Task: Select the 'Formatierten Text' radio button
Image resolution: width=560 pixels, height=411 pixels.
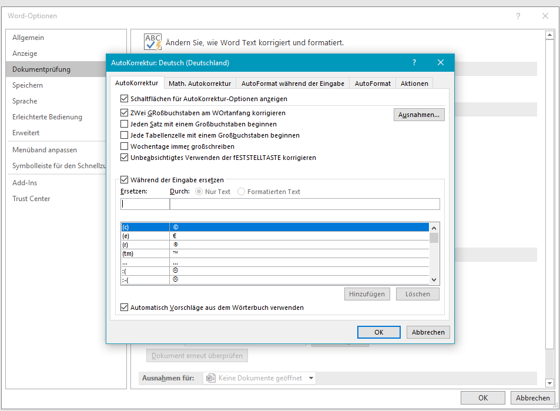Action: pyautogui.click(x=241, y=192)
